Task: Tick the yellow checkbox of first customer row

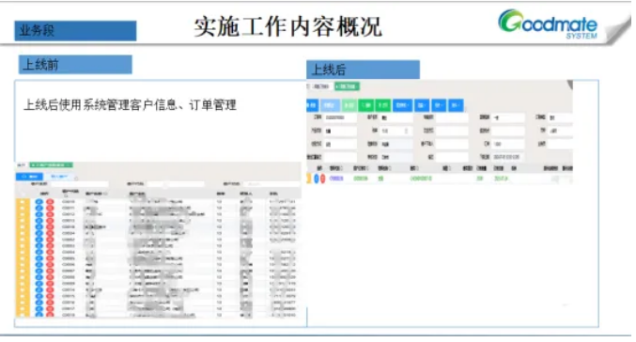Action: click(x=23, y=202)
